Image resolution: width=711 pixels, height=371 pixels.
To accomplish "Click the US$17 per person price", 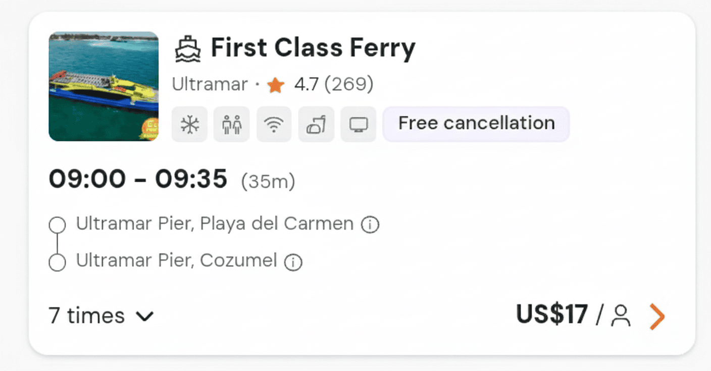I will [x=552, y=316].
